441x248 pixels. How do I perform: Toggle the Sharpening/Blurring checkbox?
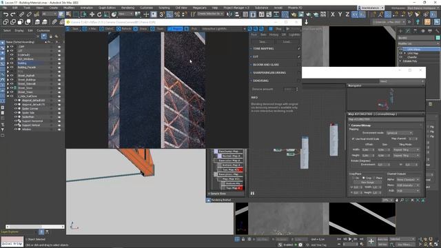point(298,72)
